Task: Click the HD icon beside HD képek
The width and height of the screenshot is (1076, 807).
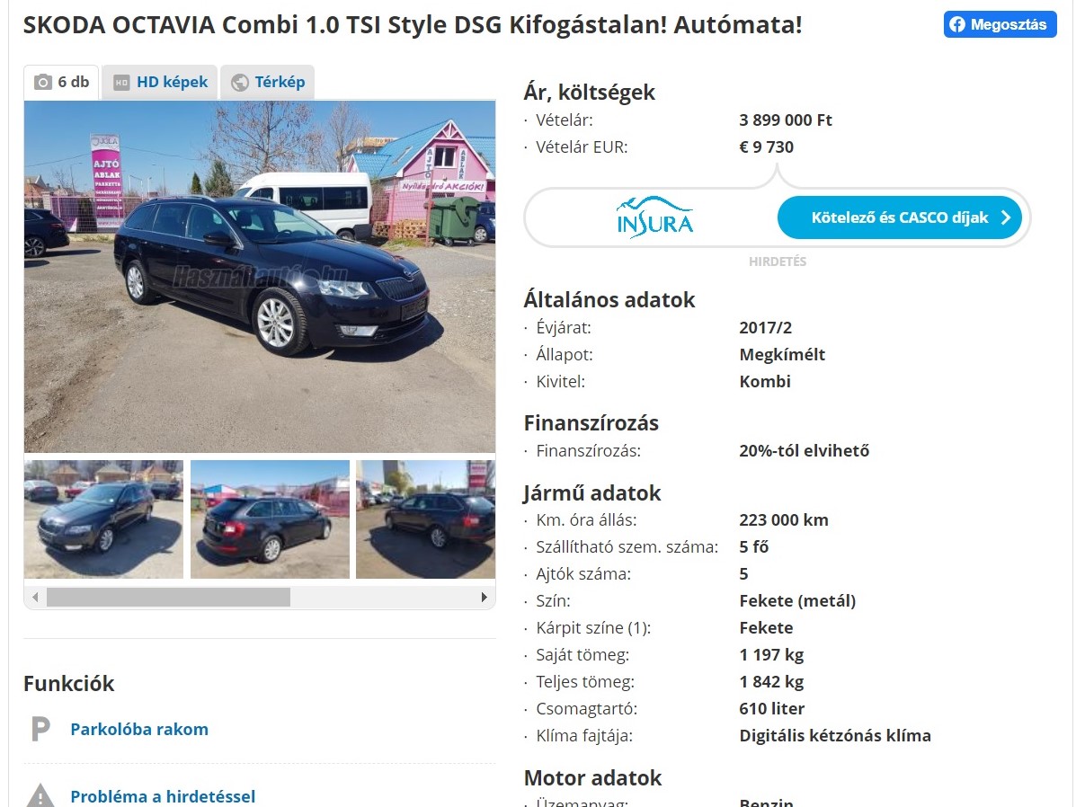Action: 121,83
